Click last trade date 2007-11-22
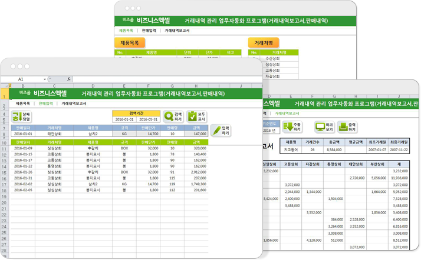The height and width of the screenshot is (260, 421). [x=399, y=150]
